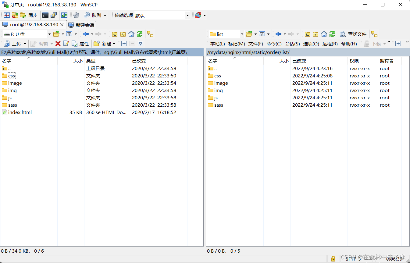This screenshot has width=410, height=263.
Task: Close the root@192.168.38.130 session tab
Action: pyautogui.click(x=62, y=25)
